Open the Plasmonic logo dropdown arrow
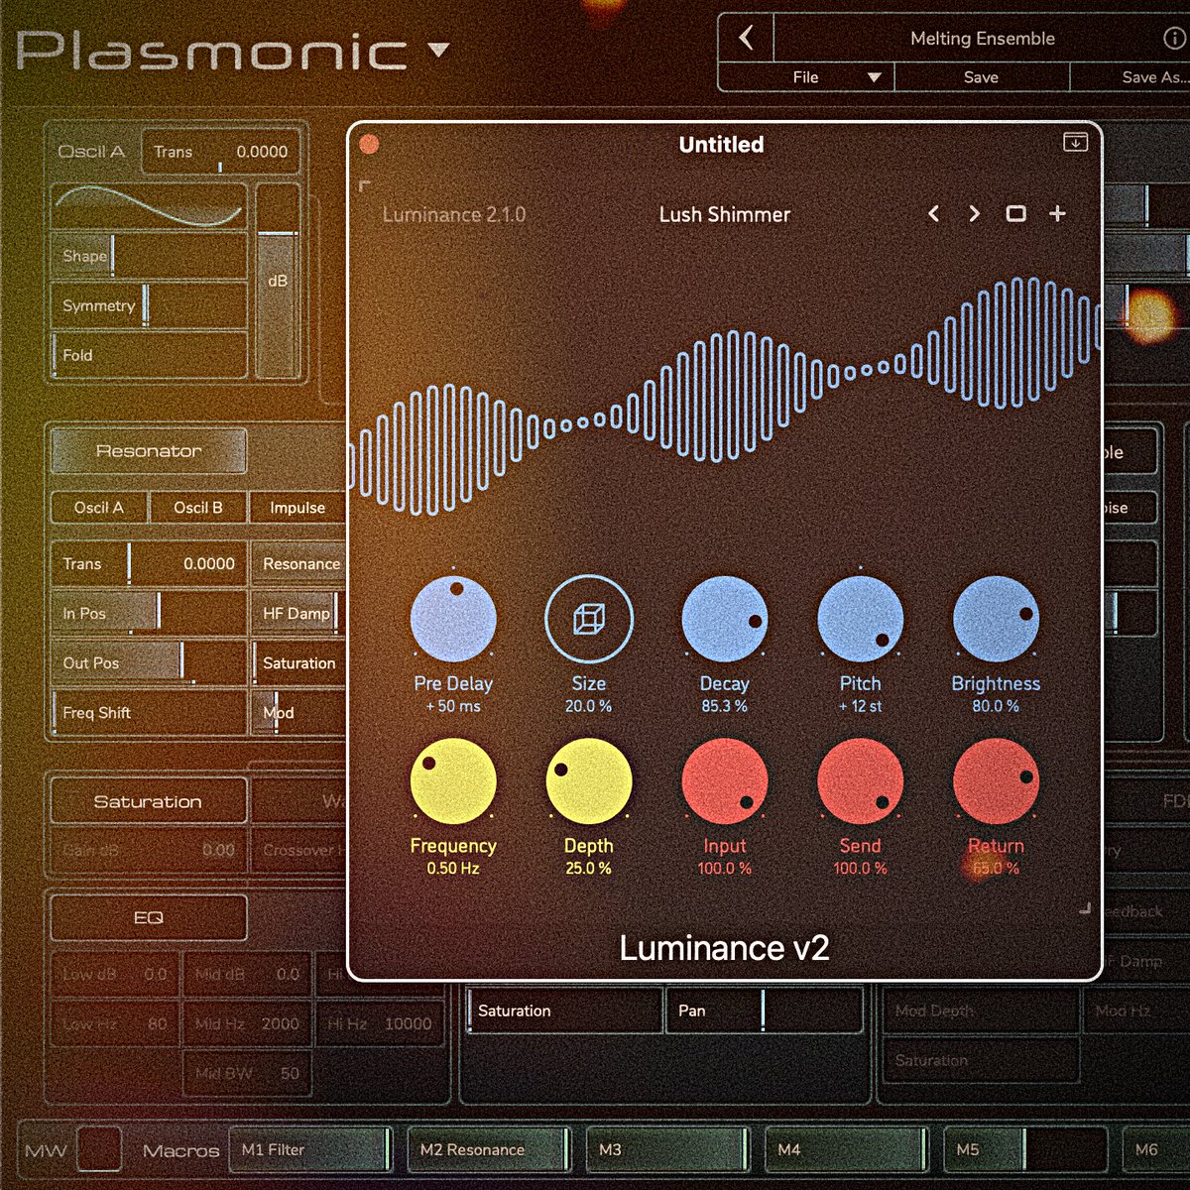Screen dimensions: 1190x1190 438,49
